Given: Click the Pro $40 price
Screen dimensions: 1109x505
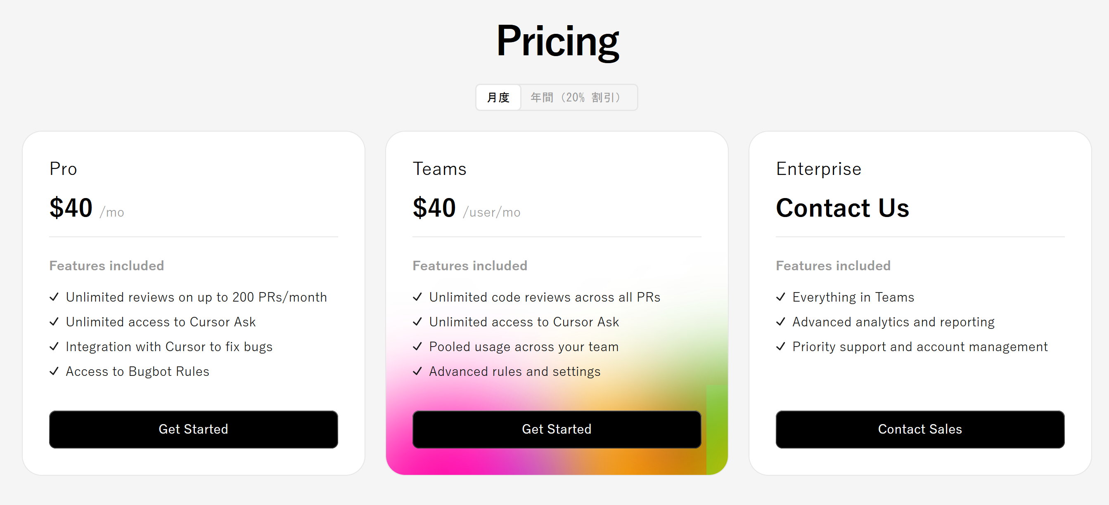Looking at the screenshot, I should [71, 208].
